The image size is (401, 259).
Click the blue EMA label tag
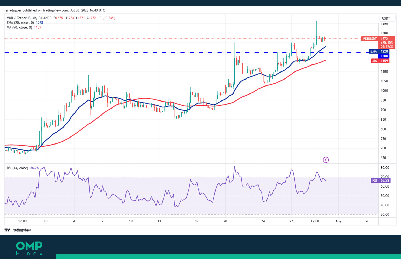[x=374, y=51]
